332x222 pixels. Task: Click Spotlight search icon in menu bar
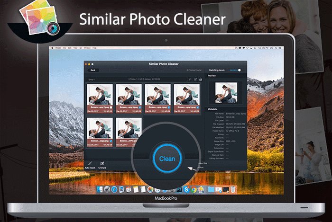pyautogui.click(x=276, y=48)
